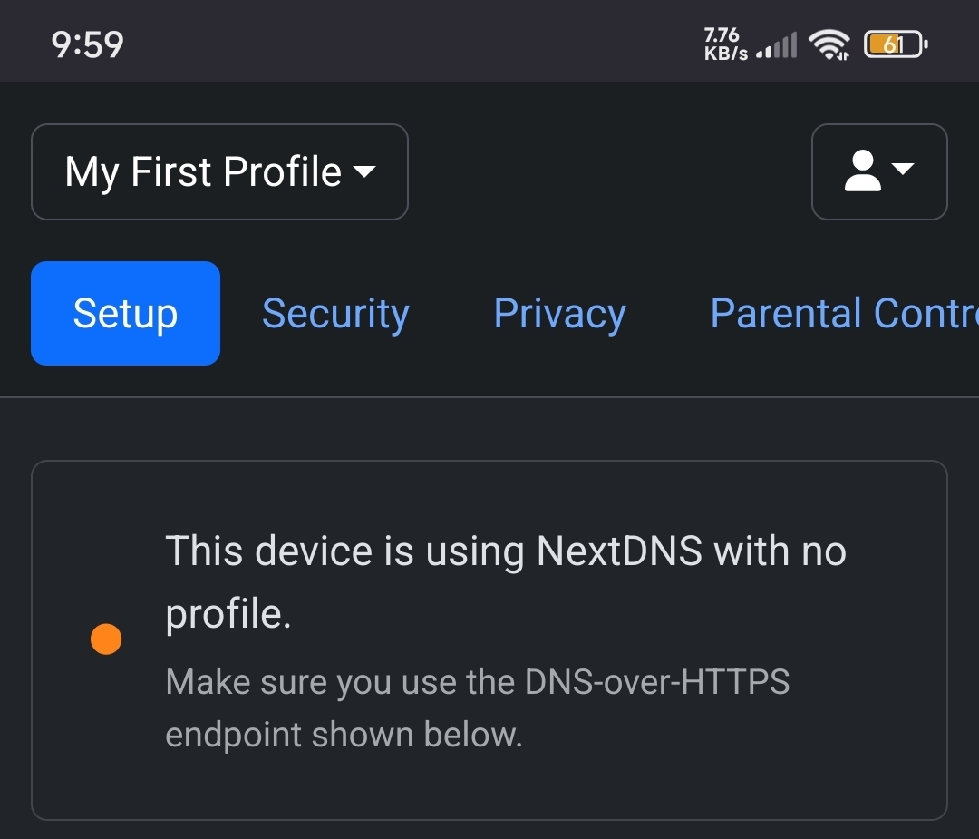
Task: Switch to the Security tab
Action: pos(336,314)
